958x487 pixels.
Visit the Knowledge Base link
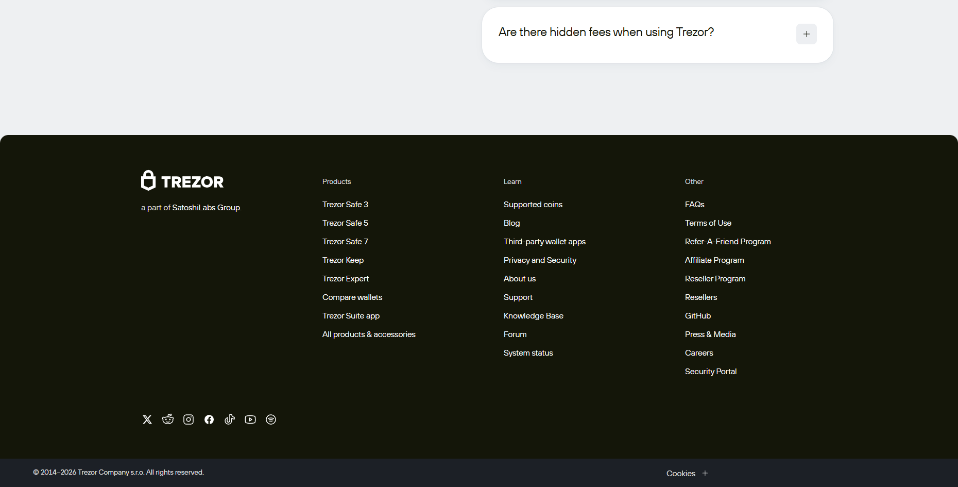point(533,316)
